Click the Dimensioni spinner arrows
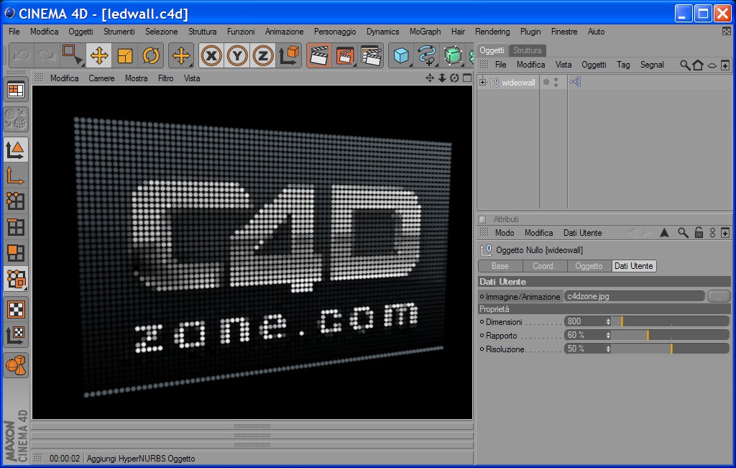 tap(608, 321)
